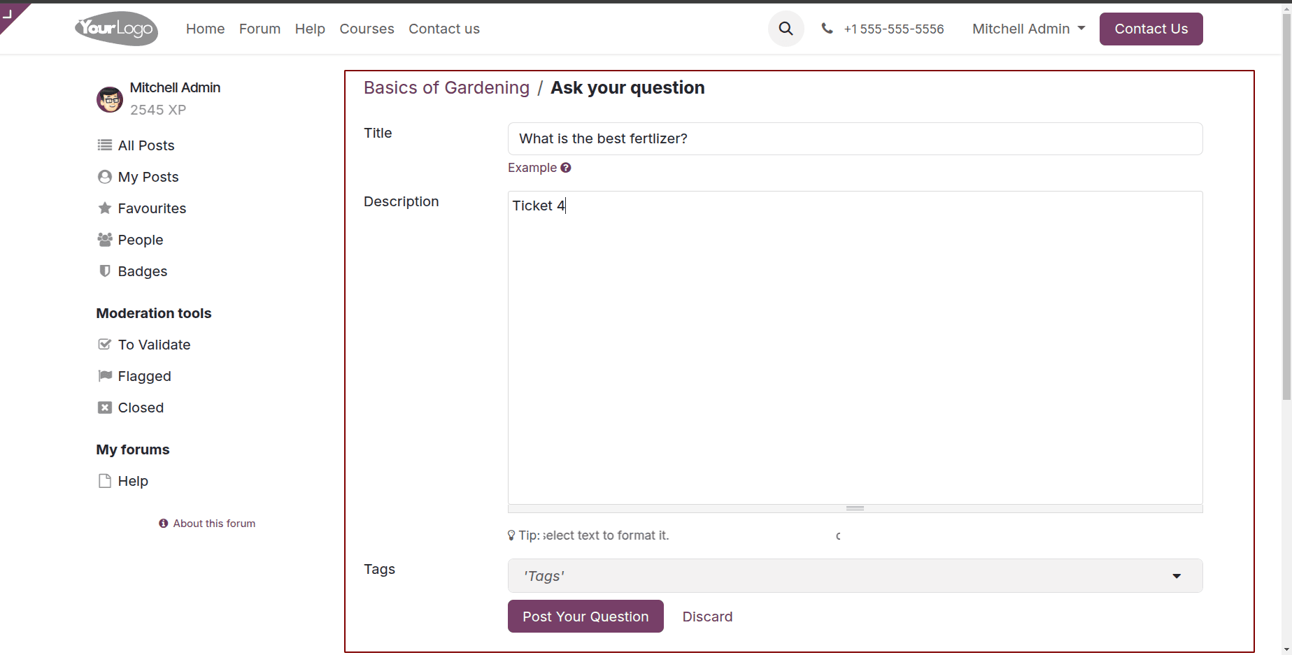Viewport: 1292px width, 655px height.
Task: Click the People group icon
Action: [x=104, y=239]
